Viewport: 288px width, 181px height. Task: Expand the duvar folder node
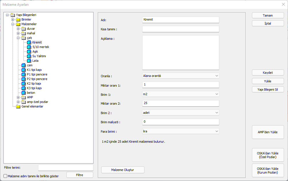tap(18, 29)
